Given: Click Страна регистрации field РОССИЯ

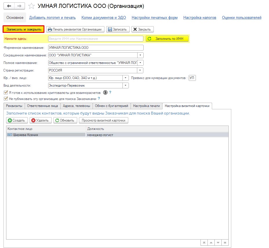Looking at the screenshot, I should tap(93, 70).
